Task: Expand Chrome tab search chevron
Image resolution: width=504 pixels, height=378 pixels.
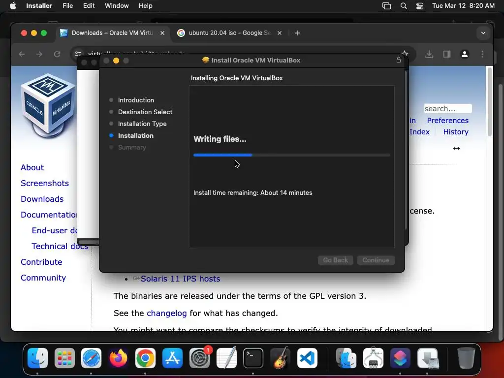Action: click(x=483, y=33)
